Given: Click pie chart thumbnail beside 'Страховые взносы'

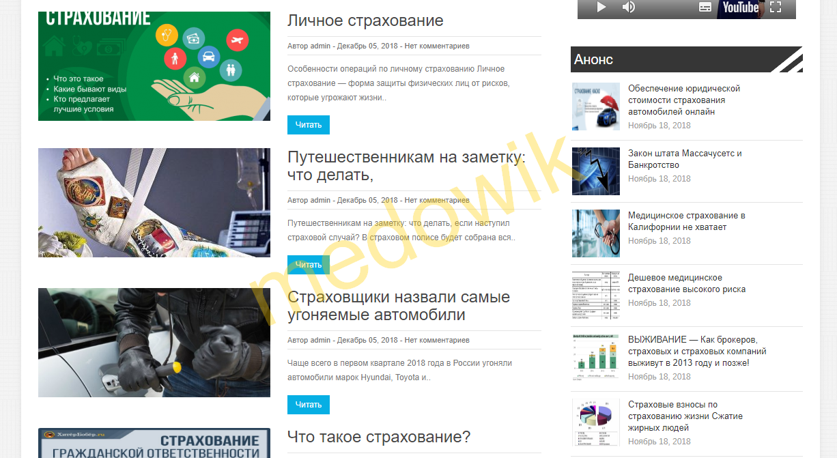Looking at the screenshot, I should point(596,423).
